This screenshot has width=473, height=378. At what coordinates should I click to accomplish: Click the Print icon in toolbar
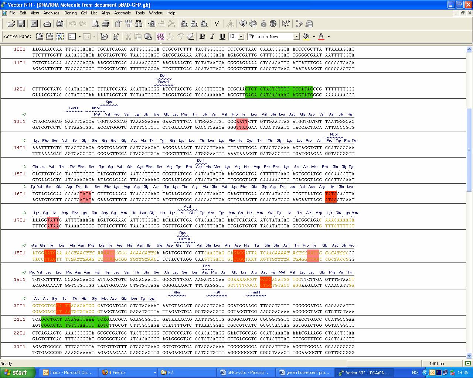[106, 24]
